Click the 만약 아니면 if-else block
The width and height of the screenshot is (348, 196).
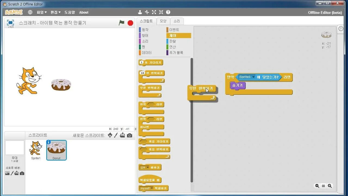click(x=151, y=127)
